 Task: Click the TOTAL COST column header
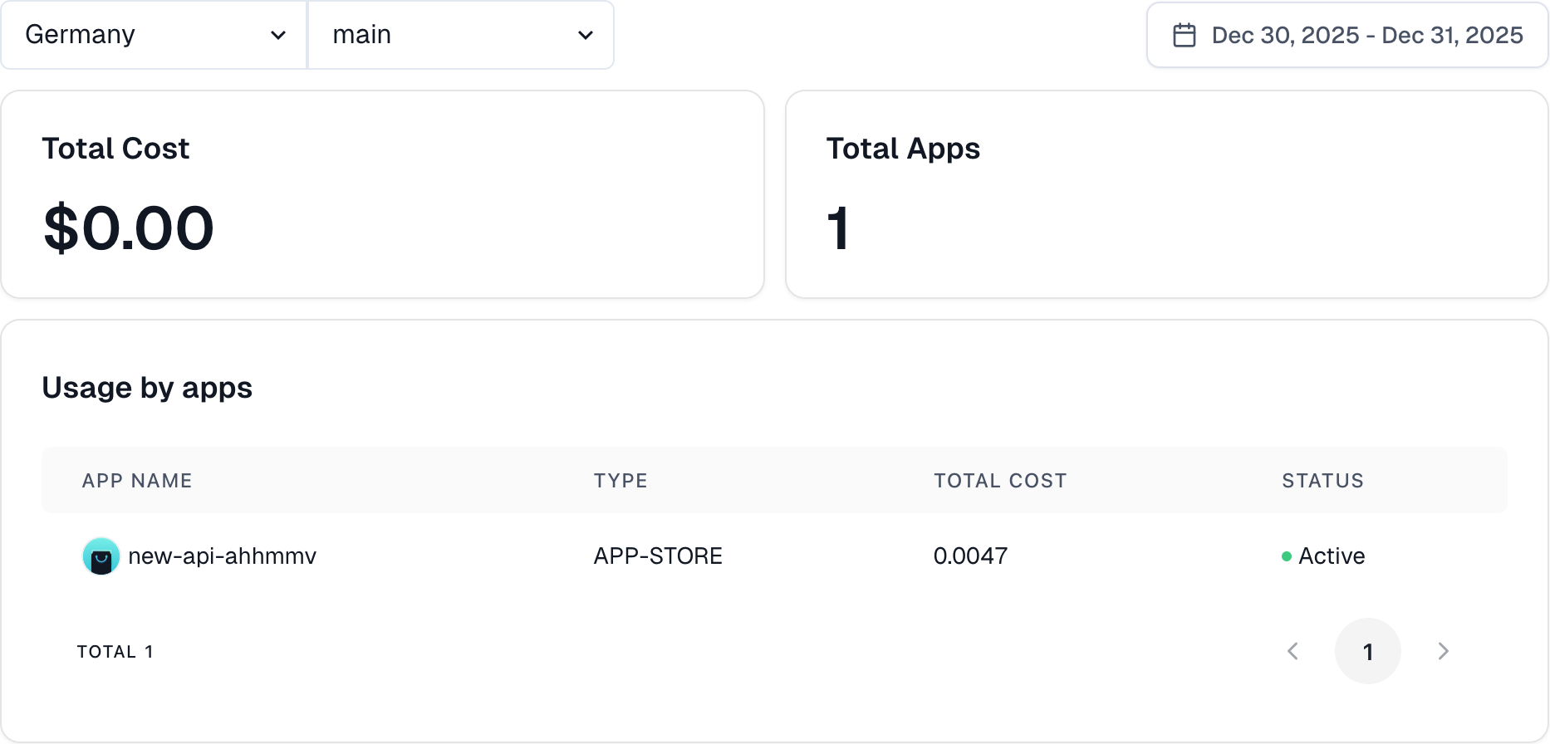pyautogui.click(x=1000, y=481)
